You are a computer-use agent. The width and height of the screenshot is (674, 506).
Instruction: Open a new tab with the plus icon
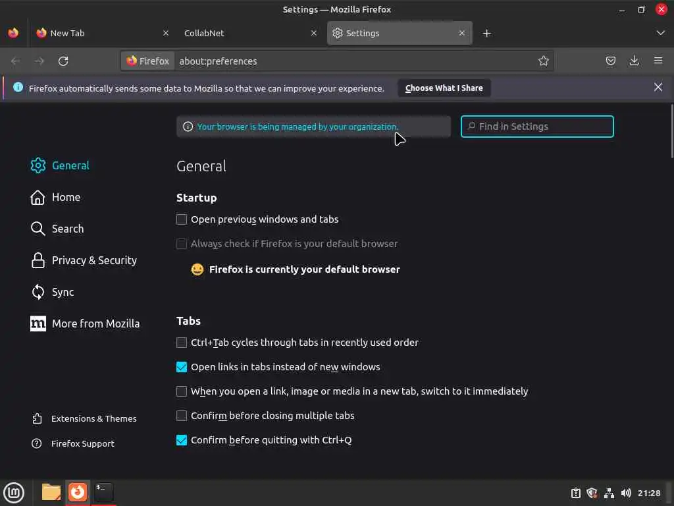[486, 33]
